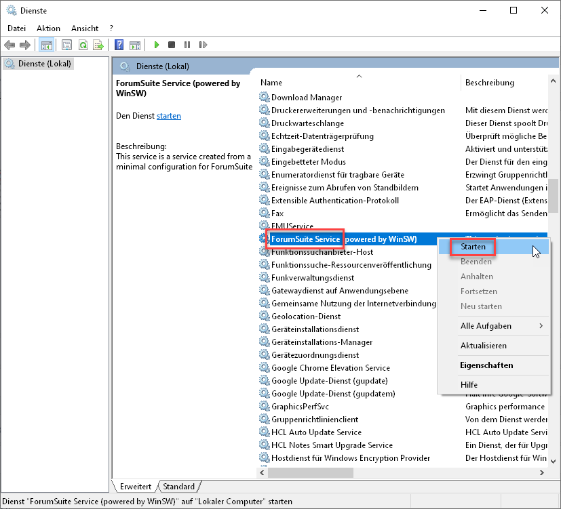Click the Export List toolbar icon
The image size is (561, 509).
click(98, 45)
